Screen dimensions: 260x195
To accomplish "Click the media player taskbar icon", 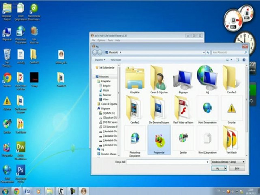I will tap(38, 191).
